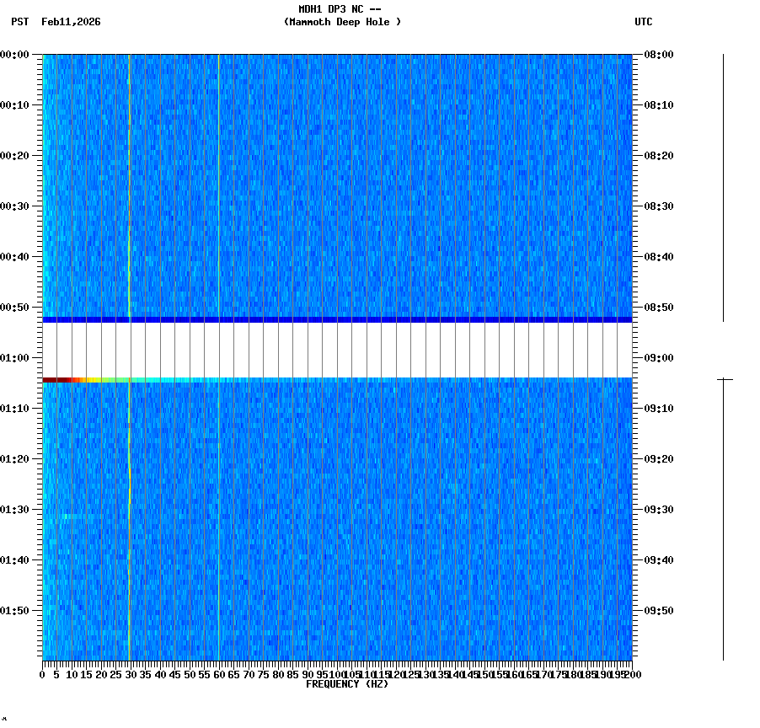Select the 100 Hz frequency label
Viewport: 760px width, 728px height.
(x=336, y=675)
